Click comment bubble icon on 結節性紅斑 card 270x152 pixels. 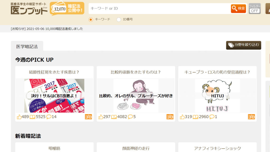point(49,117)
